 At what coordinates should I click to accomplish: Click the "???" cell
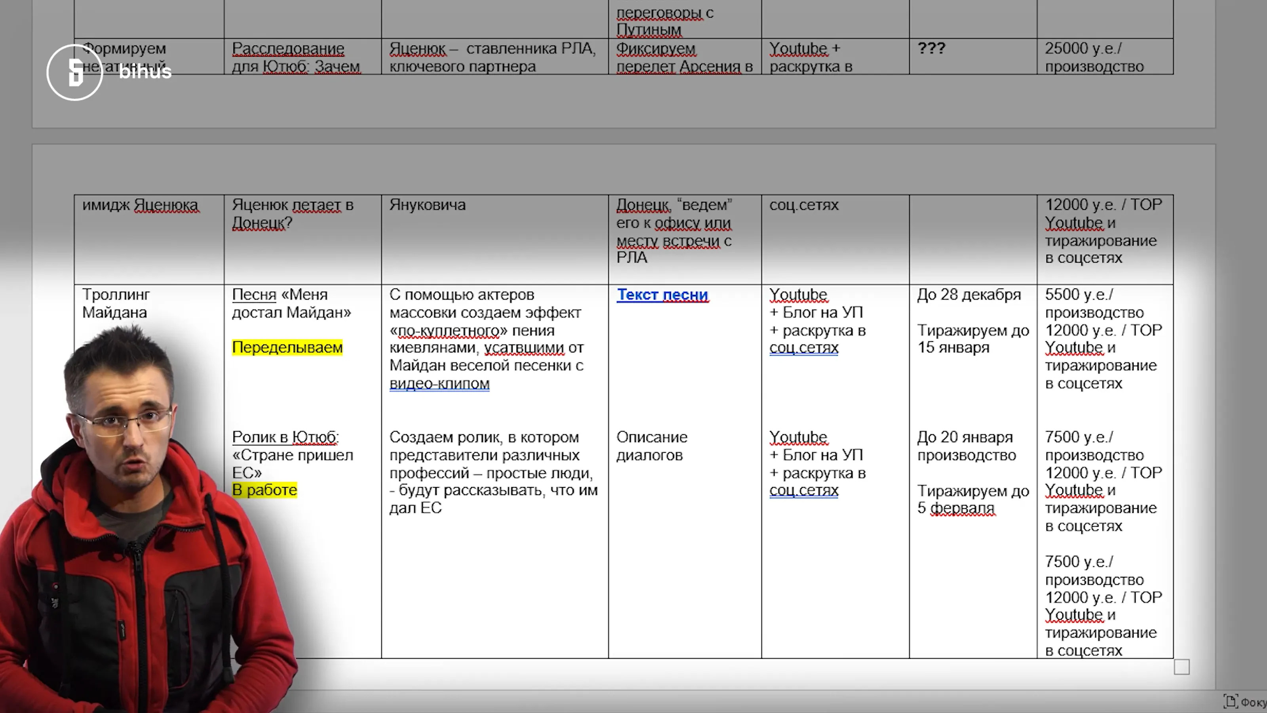coord(932,48)
